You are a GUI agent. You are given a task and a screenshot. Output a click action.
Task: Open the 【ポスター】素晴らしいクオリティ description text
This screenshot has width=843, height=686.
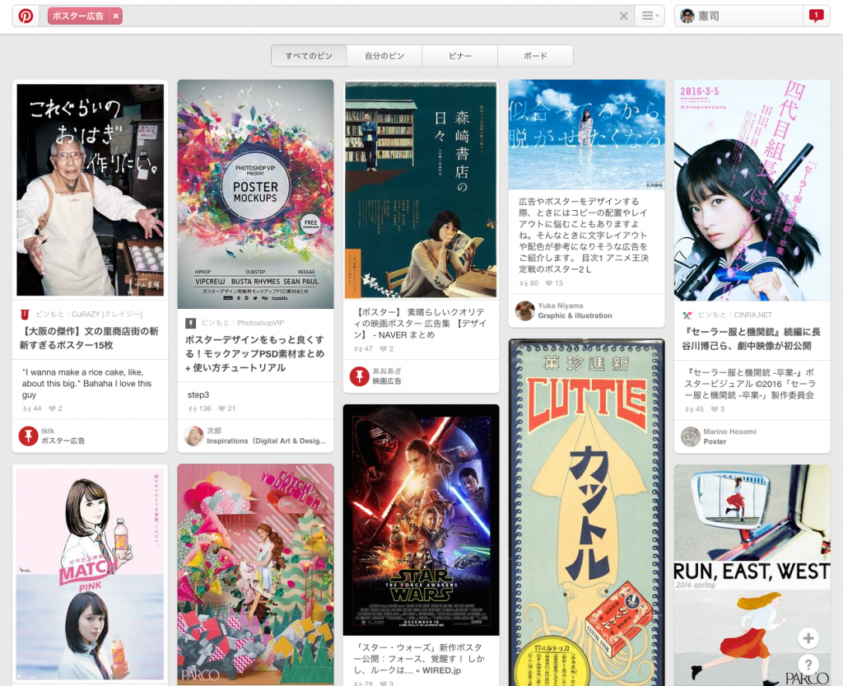(421, 324)
